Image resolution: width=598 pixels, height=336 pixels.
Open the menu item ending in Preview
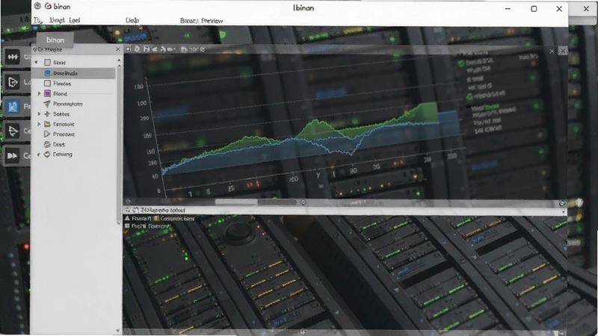201,21
